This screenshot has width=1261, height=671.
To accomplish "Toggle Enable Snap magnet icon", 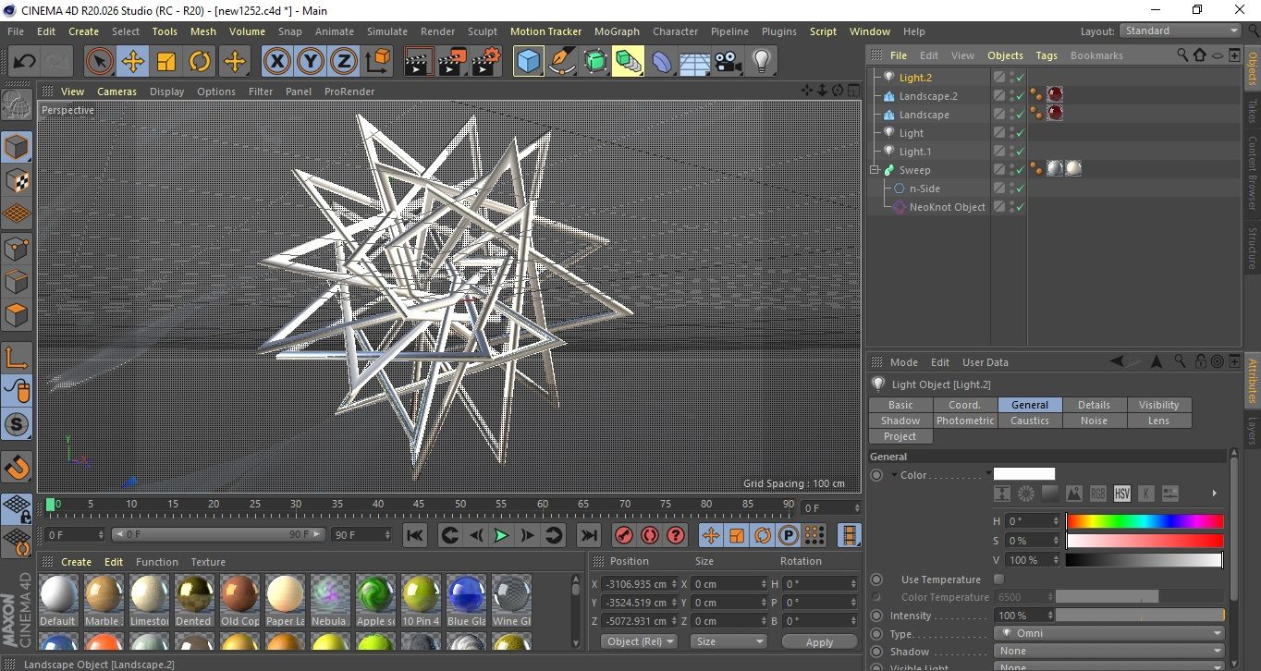I will [17, 468].
